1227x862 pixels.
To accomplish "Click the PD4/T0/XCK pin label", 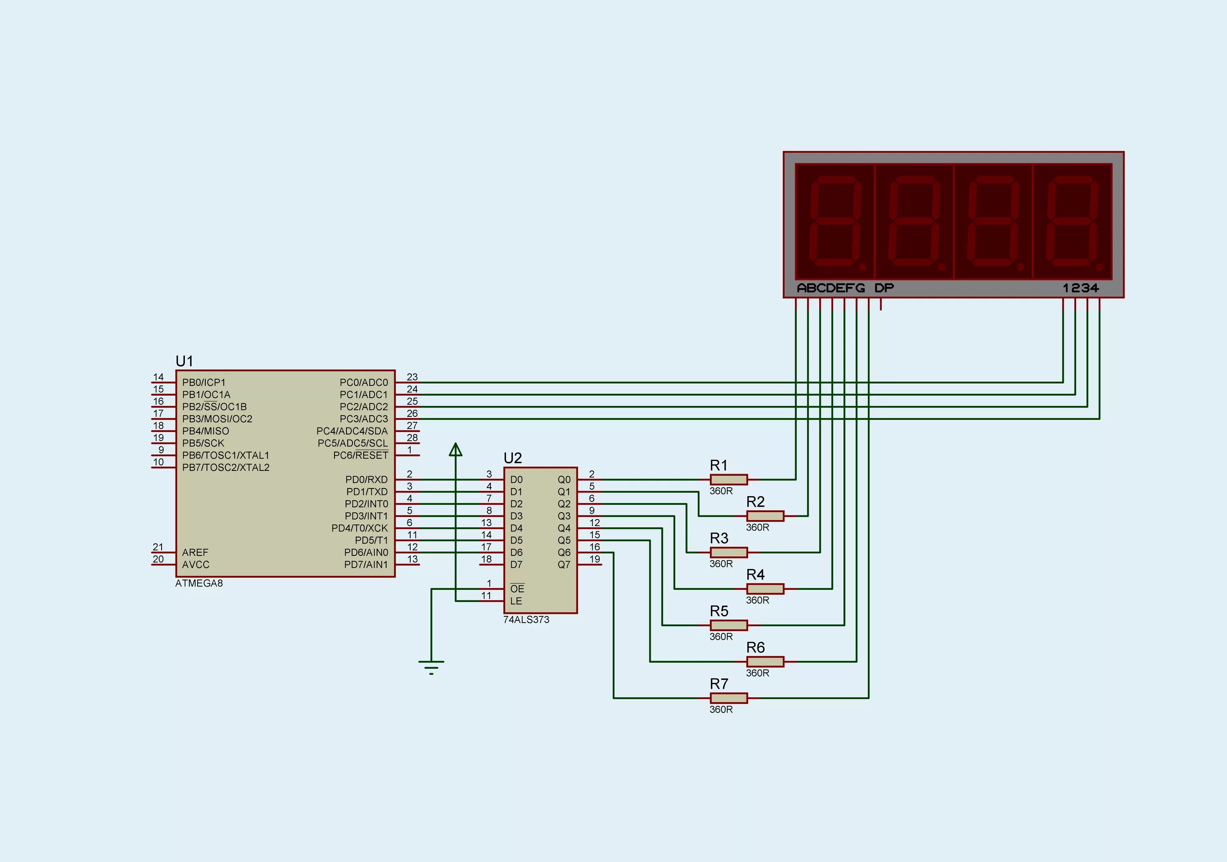I will [x=360, y=528].
